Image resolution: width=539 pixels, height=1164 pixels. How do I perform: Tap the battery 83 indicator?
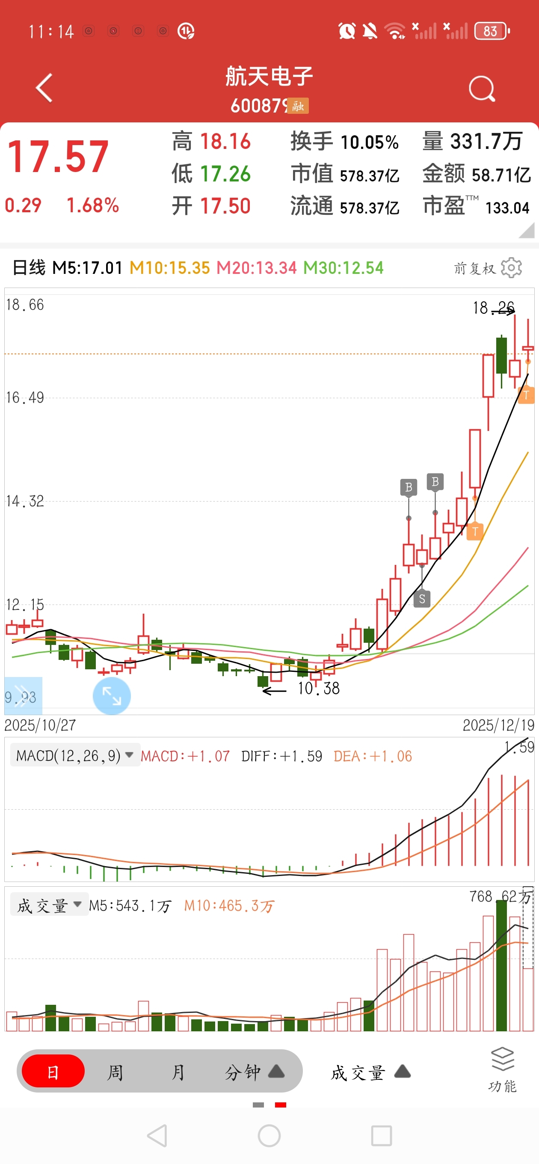pos(492,31)
